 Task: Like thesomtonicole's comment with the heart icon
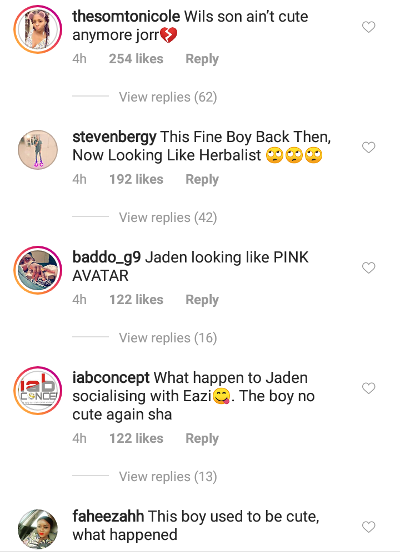coord(368,27)
